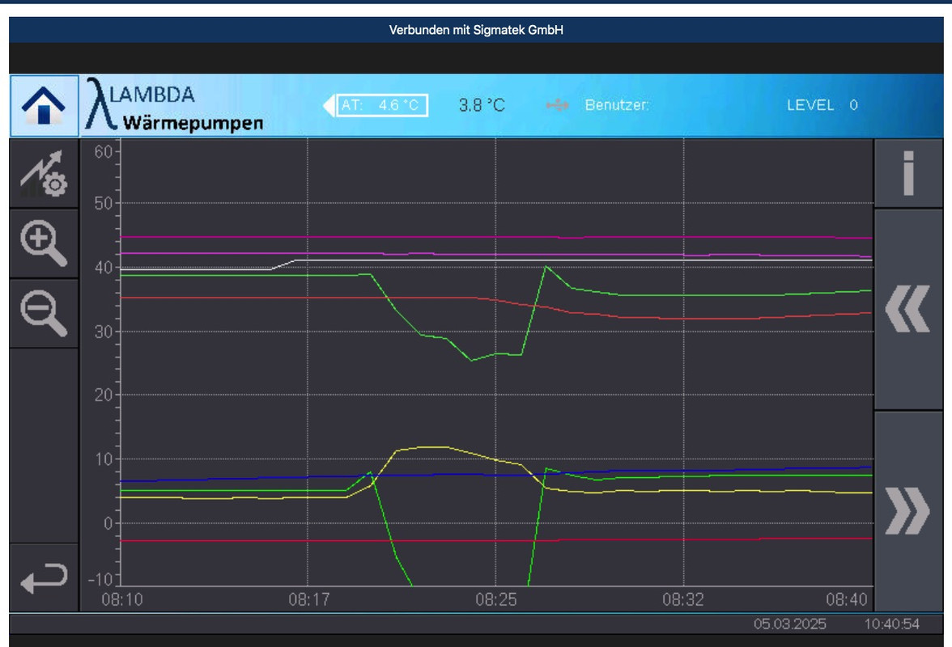This screenshot has width=952, height=647.
Task: Zoom out with the magnifier minus icon
Action: [44, 314]
